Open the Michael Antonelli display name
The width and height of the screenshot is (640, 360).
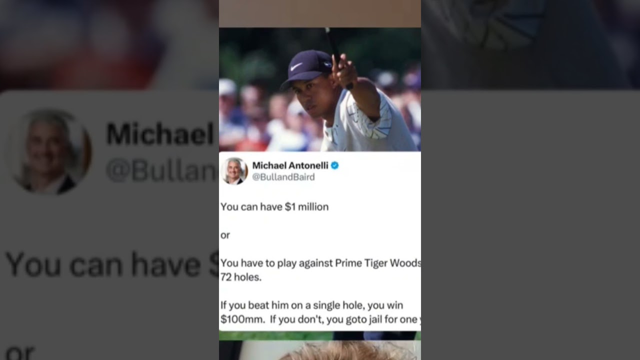pos(290,165)
